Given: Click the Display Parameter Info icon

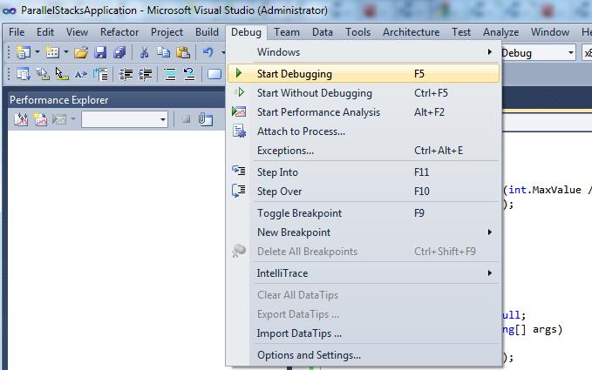Looking at the screenshot, I should pyautogui.click(x=43, y=74).
